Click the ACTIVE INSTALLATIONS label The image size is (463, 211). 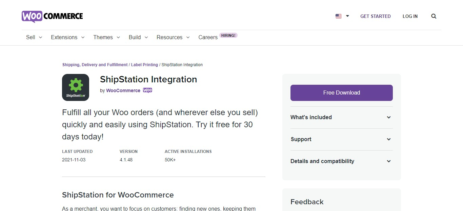pos(188,152)
